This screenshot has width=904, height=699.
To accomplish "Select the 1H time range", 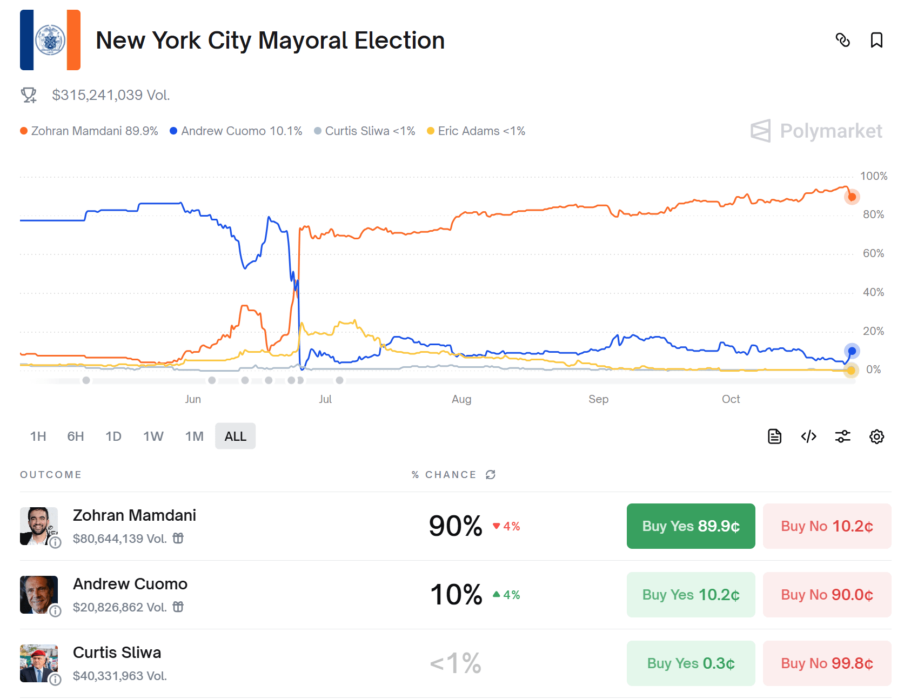I will click(x=38, y=436).
